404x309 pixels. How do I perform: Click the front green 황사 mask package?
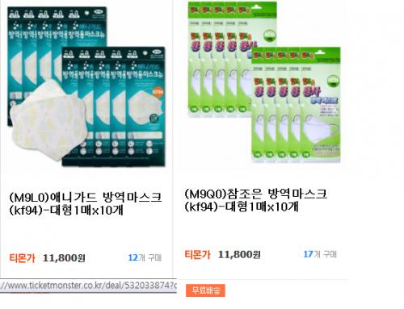click(321, 106)
